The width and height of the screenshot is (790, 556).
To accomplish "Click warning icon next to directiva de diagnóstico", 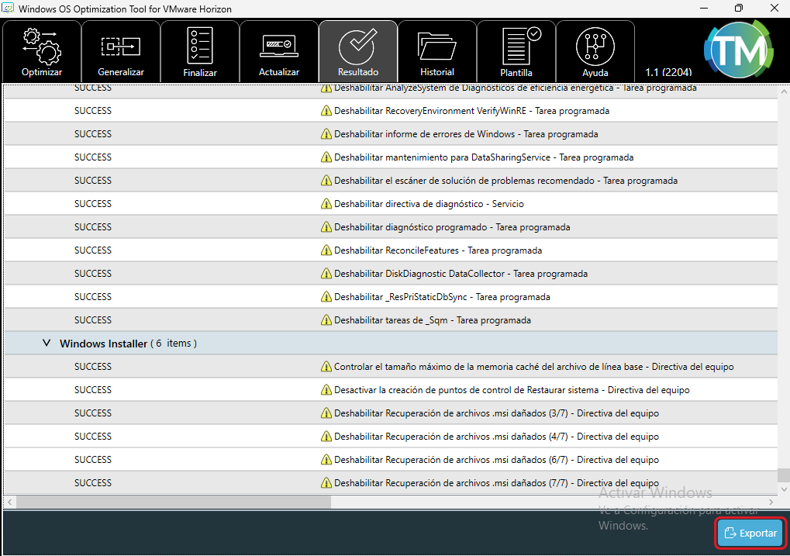I will point(326,204).
